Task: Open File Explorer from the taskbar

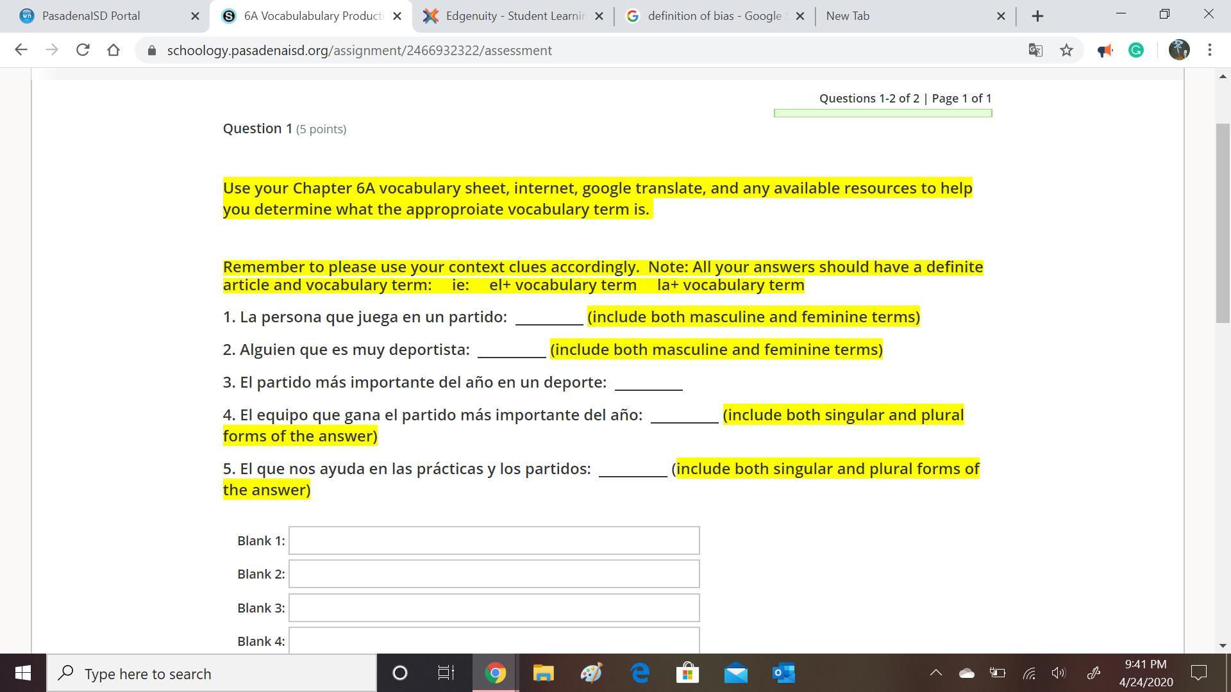Action: pyautogui.click(x=543, y=673)
